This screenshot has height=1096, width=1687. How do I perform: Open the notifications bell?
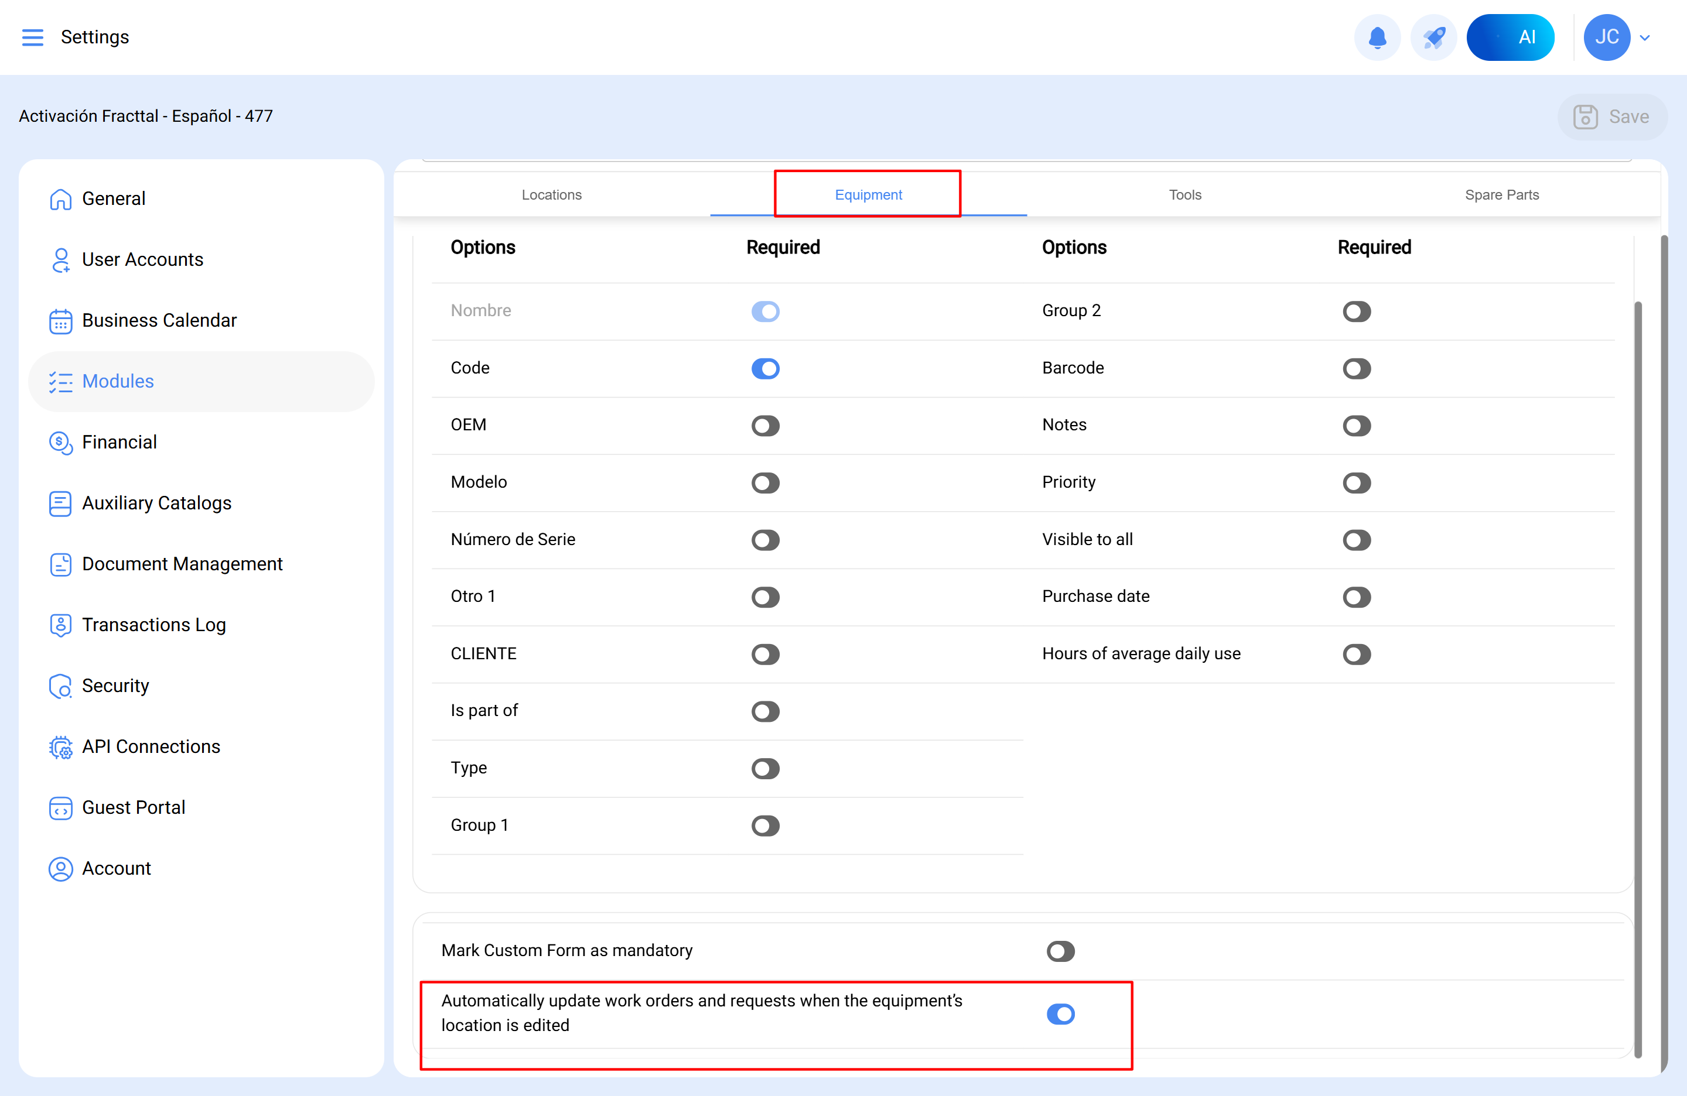point(1377,37)
